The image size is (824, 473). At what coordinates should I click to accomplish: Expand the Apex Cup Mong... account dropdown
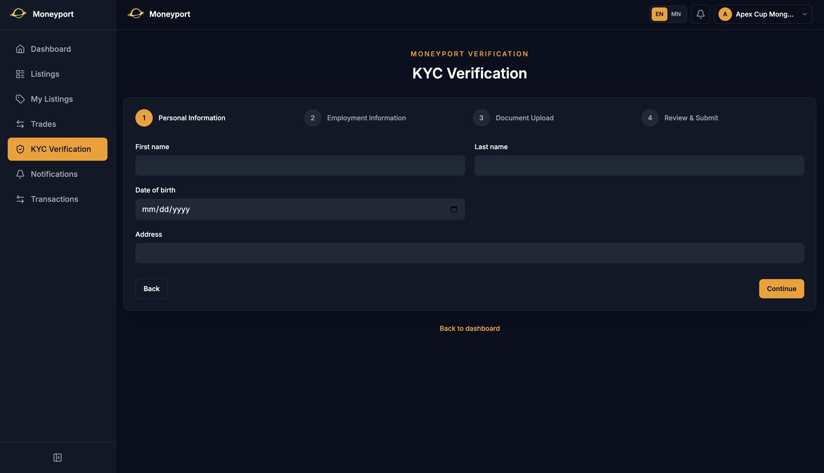pos(763,14)
